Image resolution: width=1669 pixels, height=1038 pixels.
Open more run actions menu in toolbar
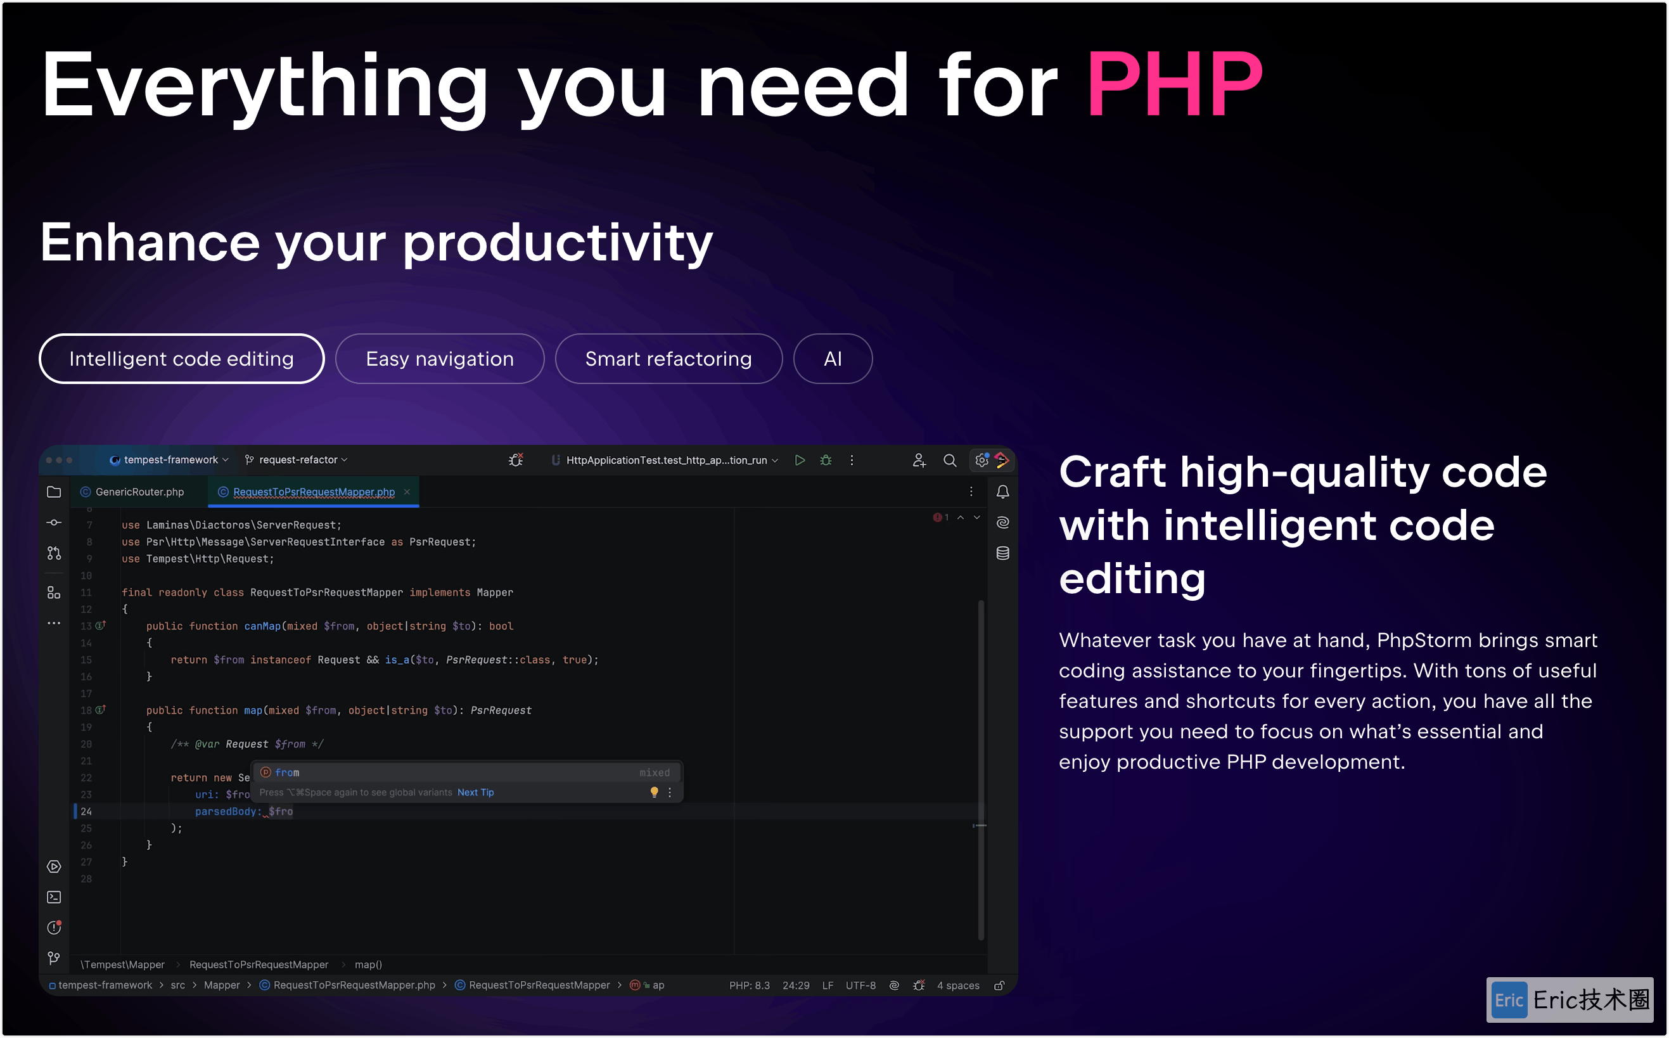852,460
